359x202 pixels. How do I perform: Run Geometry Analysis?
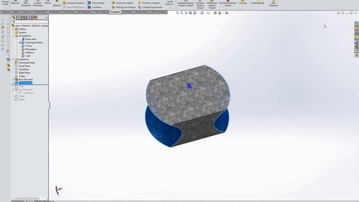[x=73, y=3]
